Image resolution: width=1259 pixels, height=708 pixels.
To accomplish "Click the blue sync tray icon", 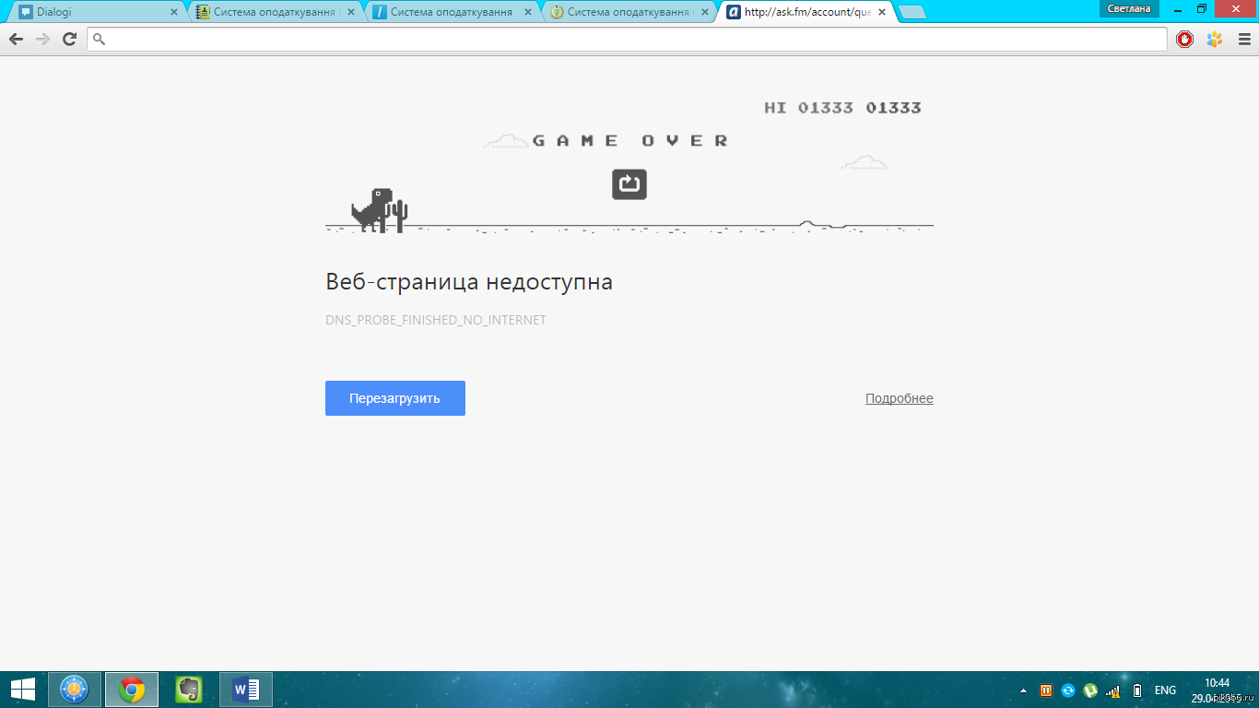I will coord(1068,690).
